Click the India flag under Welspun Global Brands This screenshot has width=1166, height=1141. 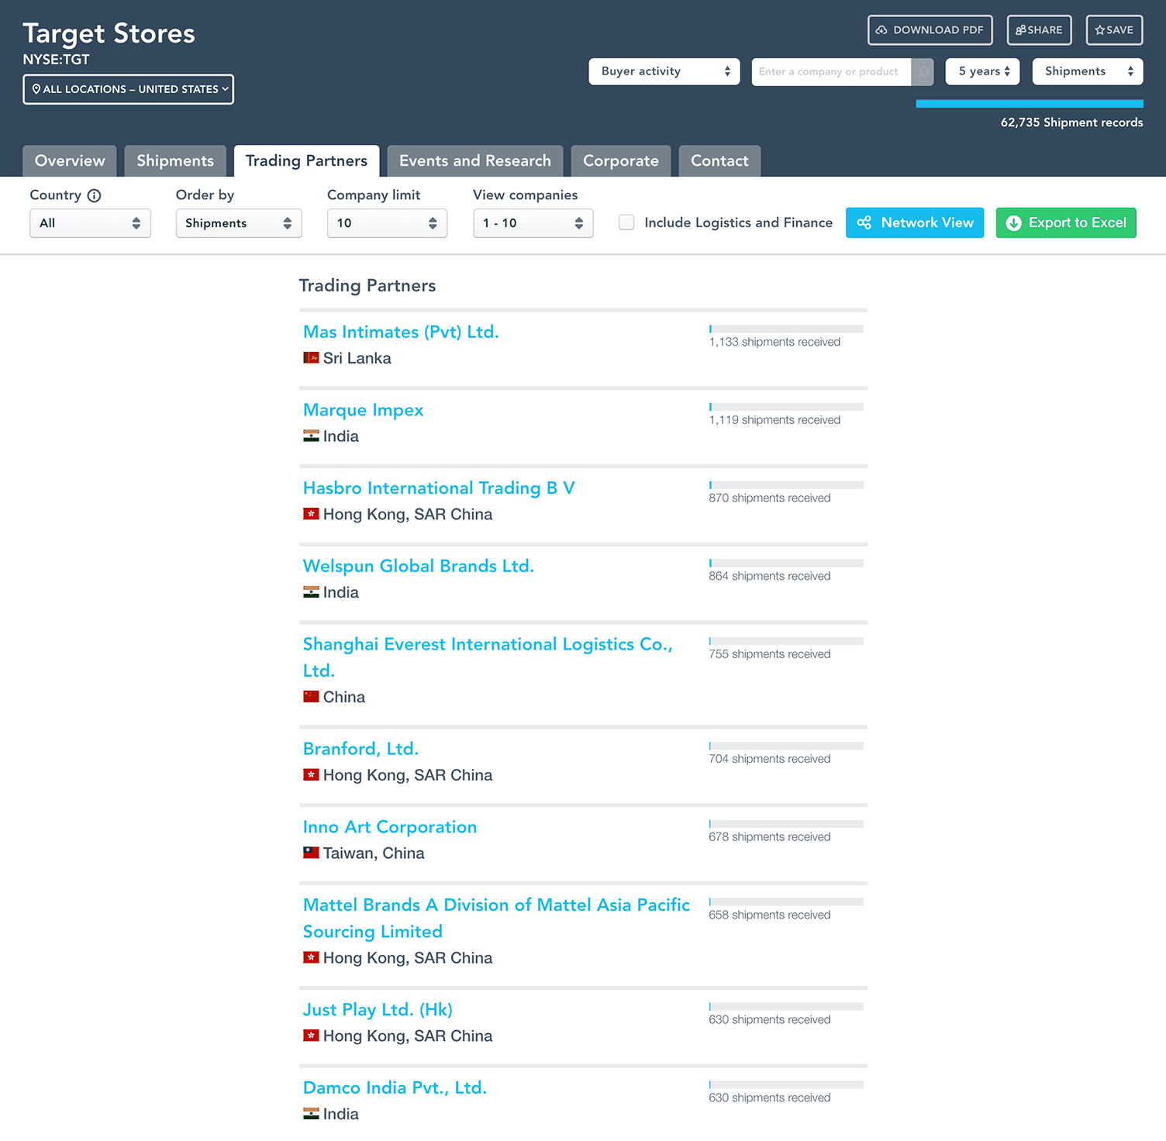[311, 592]
